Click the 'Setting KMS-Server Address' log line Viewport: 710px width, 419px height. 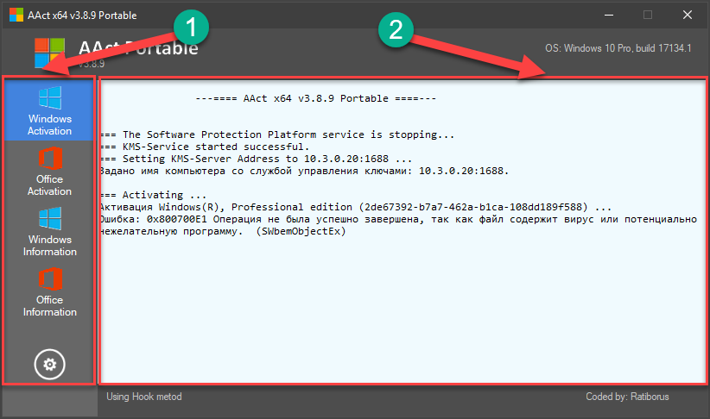256,159
